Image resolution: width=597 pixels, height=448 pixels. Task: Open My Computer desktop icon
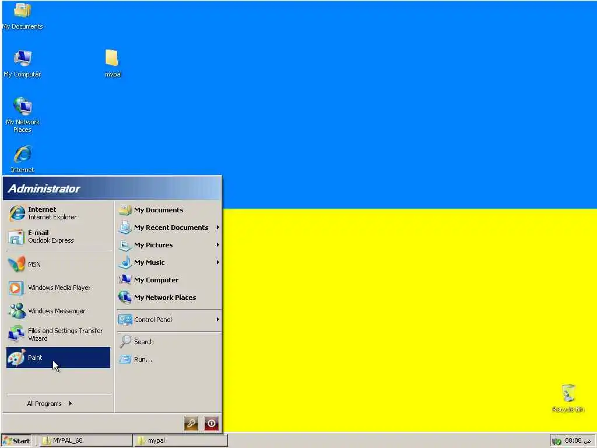pyautogui.click(x=23, y=64)
